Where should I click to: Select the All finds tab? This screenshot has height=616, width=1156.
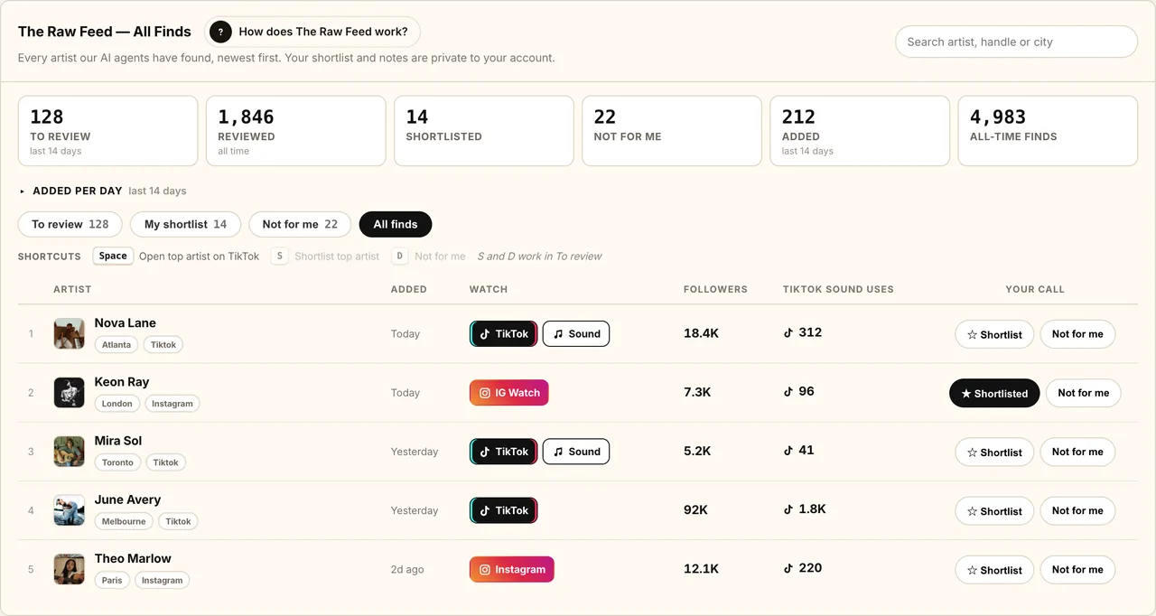[396, 224]
